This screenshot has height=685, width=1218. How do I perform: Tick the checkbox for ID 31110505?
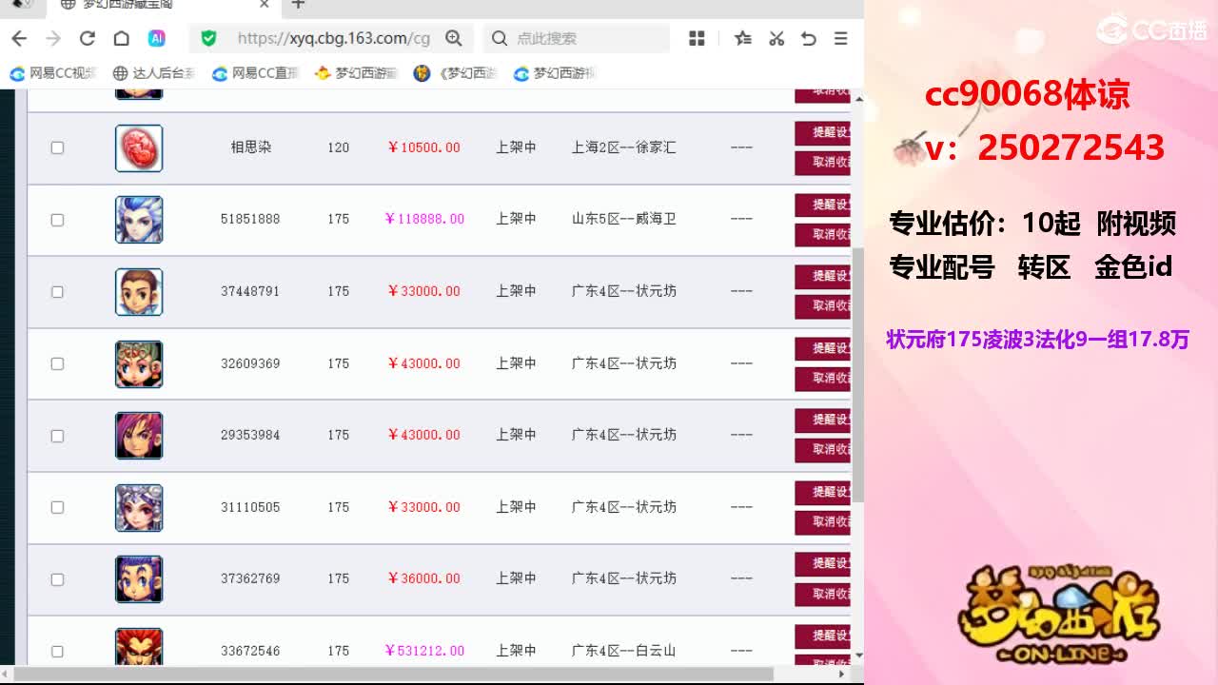tap(57, 507)
